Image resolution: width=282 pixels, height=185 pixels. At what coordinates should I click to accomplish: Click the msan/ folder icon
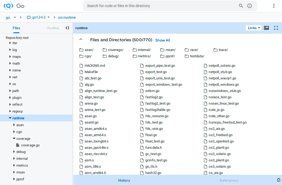coord(162,50)
